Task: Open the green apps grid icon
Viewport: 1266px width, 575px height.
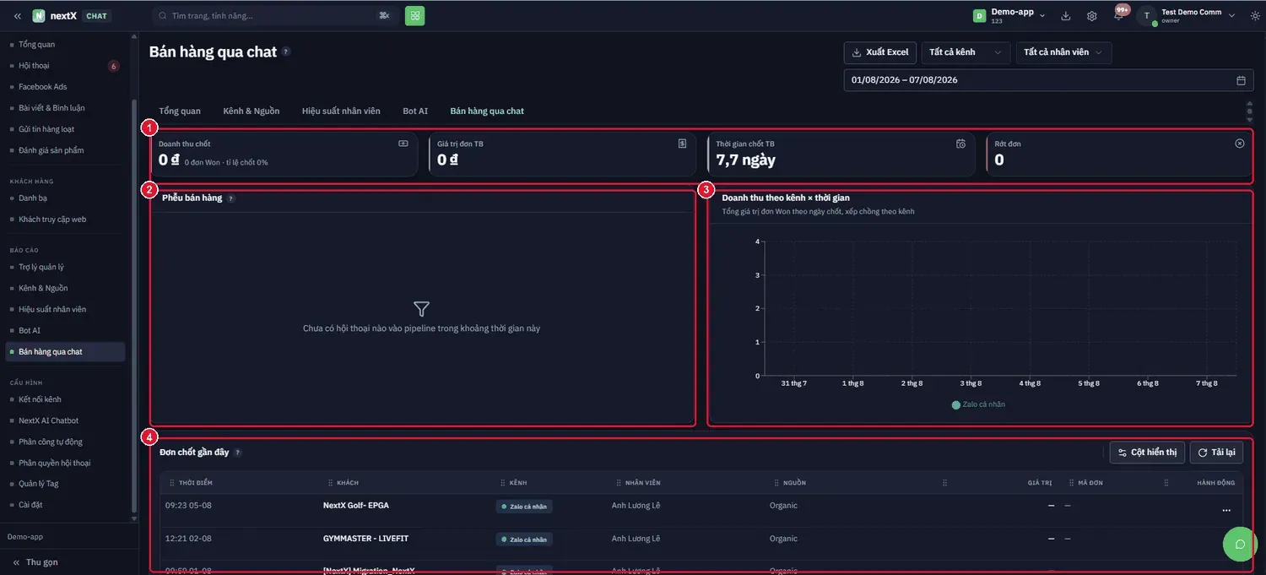Action: [414, 16]
